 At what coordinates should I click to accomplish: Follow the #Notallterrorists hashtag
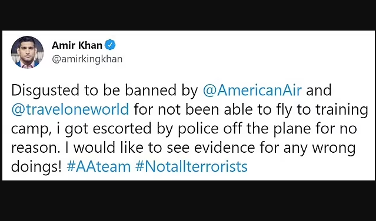[x=191, y=166]
